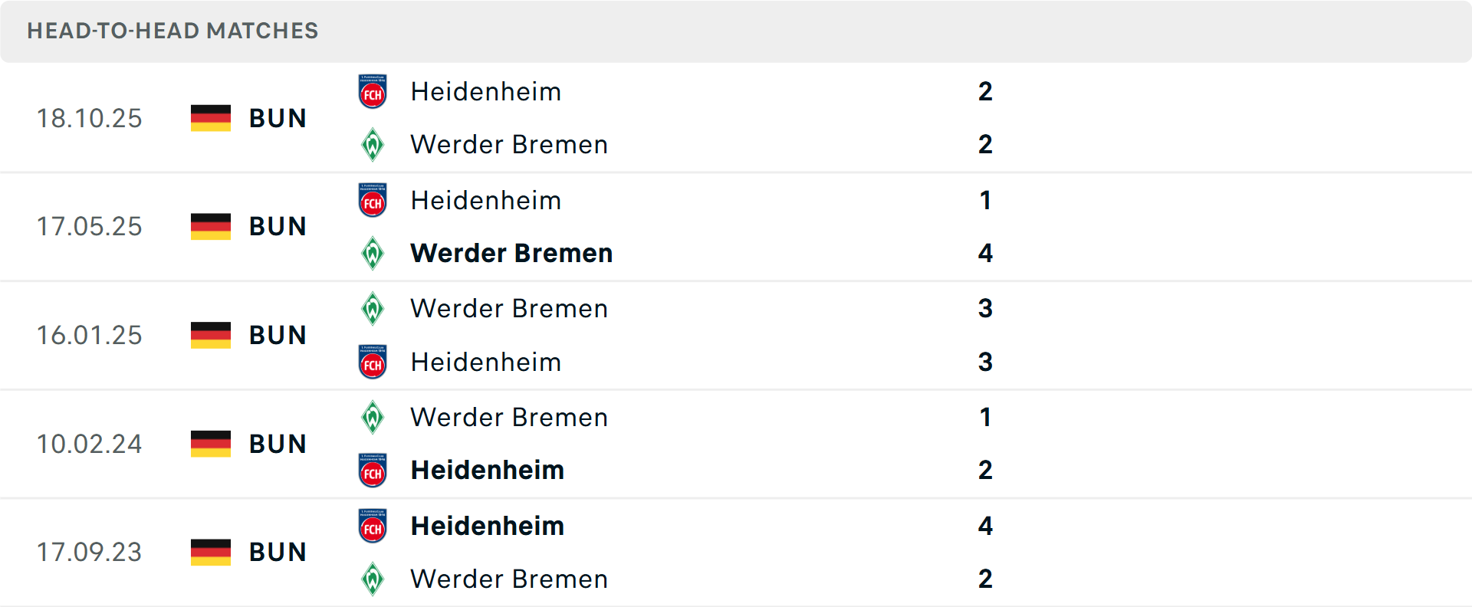Open the 10.02.24 match details row
The width and height of the screenshot is (1472, 607).
click(x=736, y=444)
